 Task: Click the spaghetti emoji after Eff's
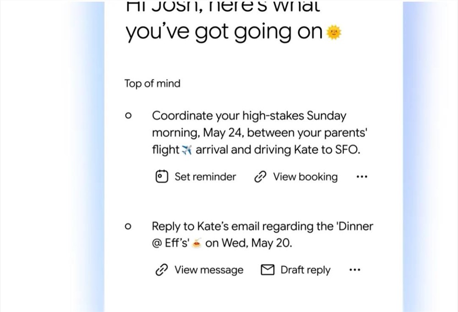[x=196, y=243]
